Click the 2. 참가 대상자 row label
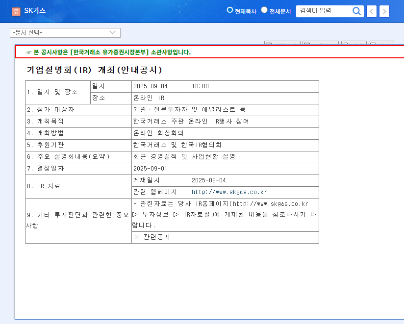 [78, 110]
